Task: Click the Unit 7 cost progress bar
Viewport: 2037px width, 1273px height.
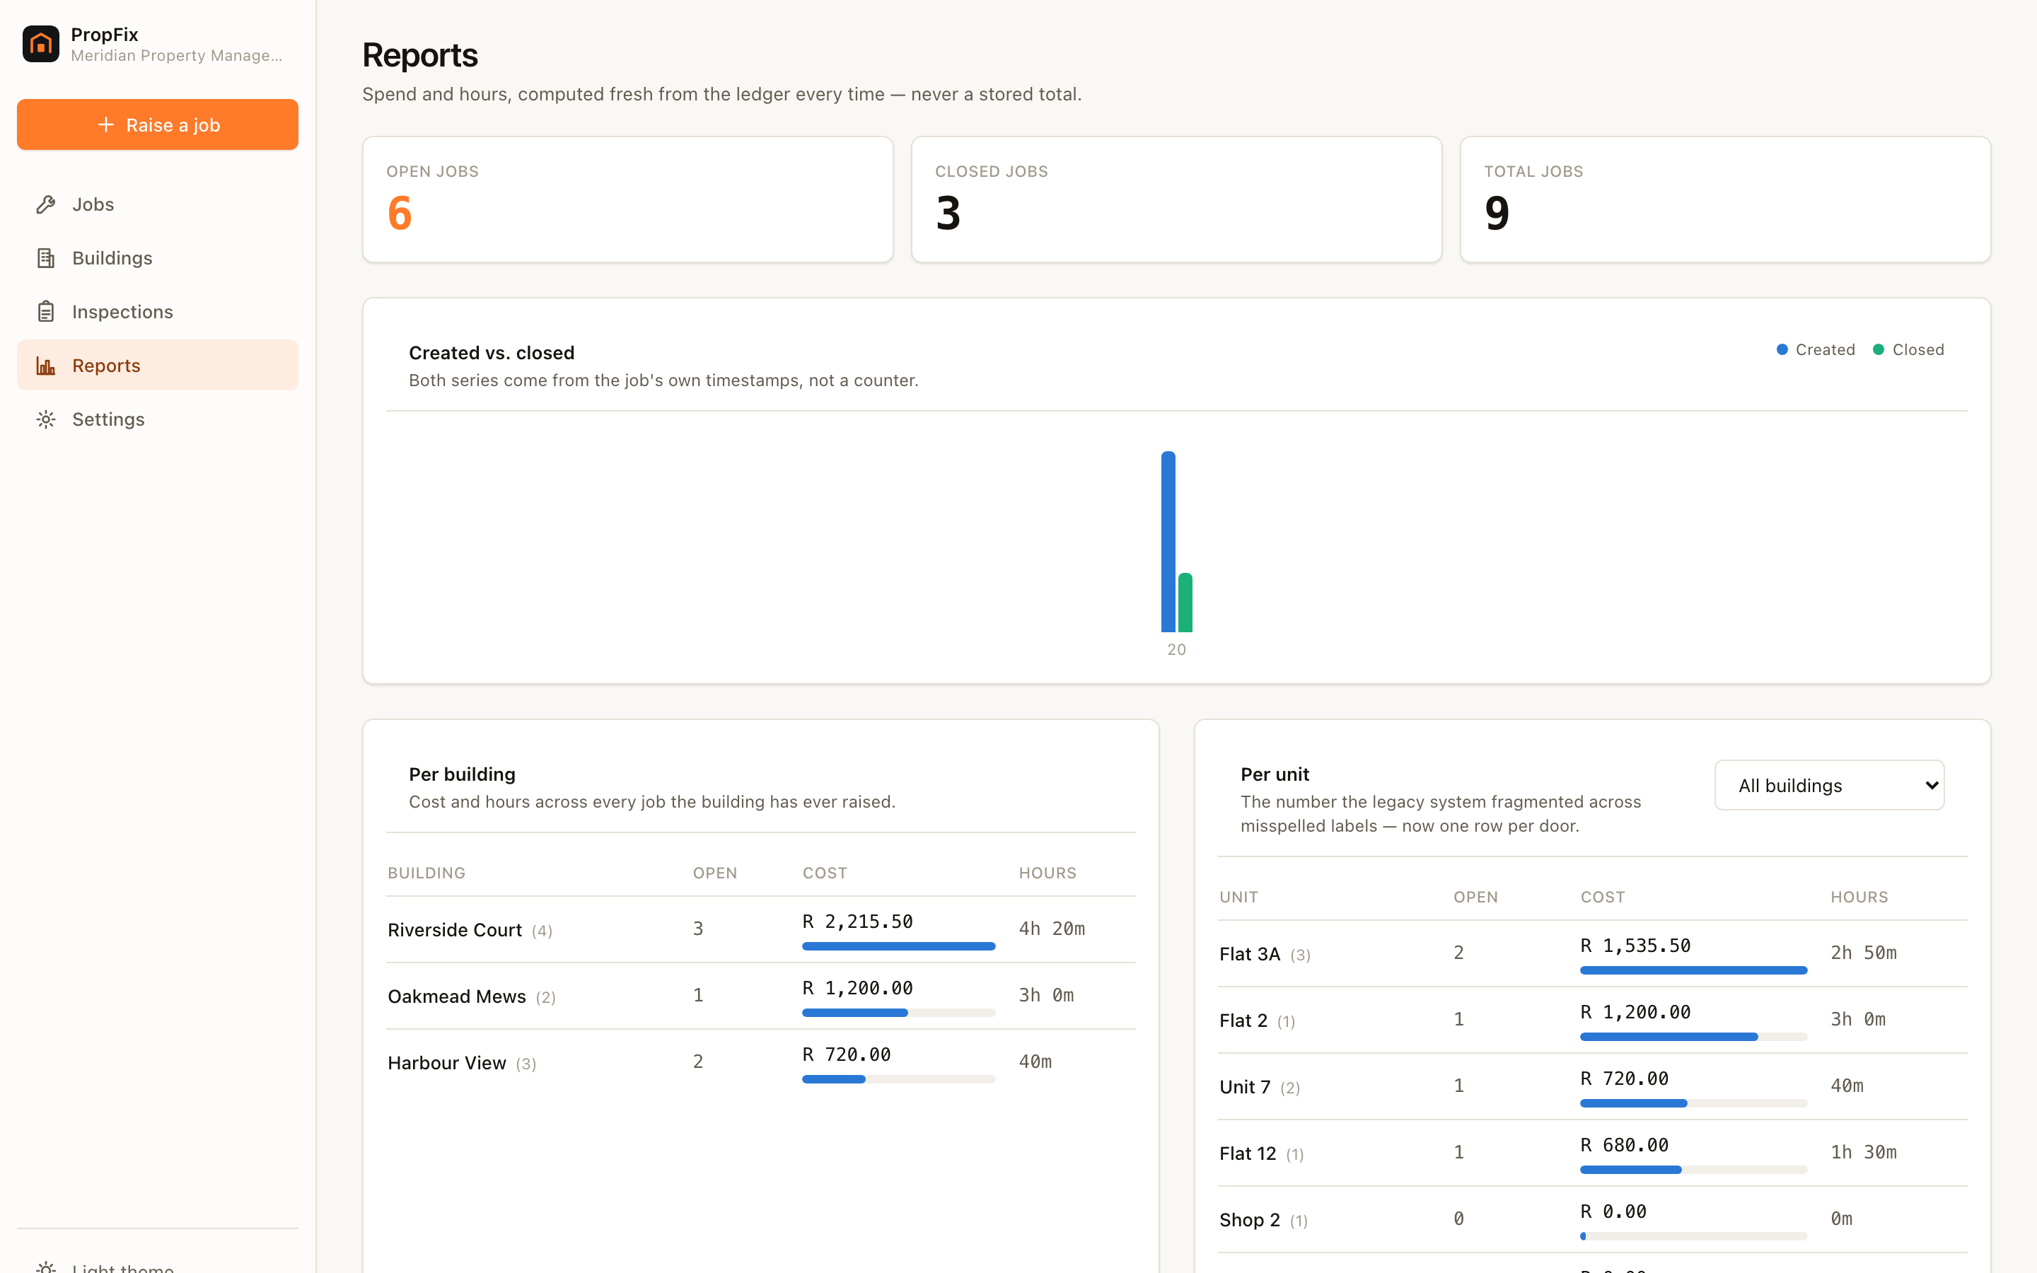Action: click(x=1693, y=1104)
